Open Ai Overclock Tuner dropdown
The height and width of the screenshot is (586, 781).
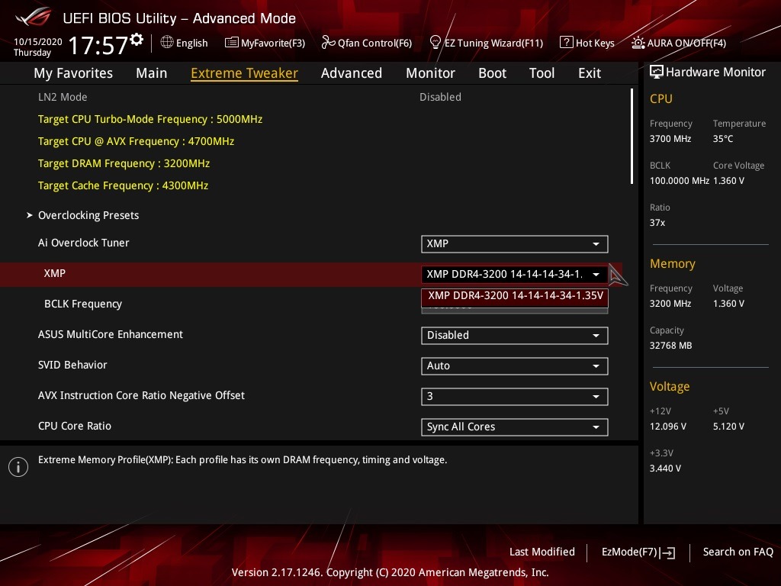pos(515,243)
